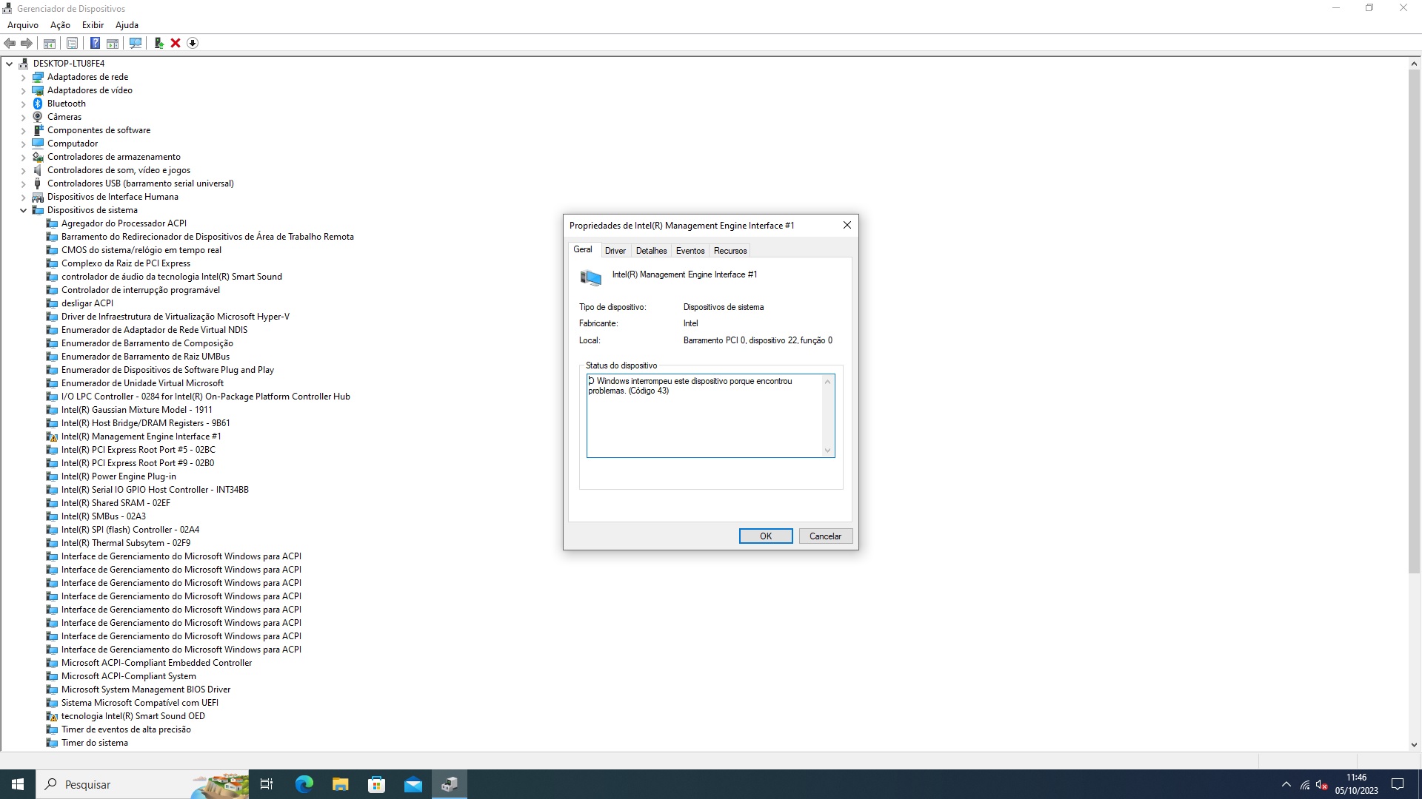The width and height of the screenshot is (1422, 799).
Task: Open File Explorer from the taskbar
Action: click(340, 784)
